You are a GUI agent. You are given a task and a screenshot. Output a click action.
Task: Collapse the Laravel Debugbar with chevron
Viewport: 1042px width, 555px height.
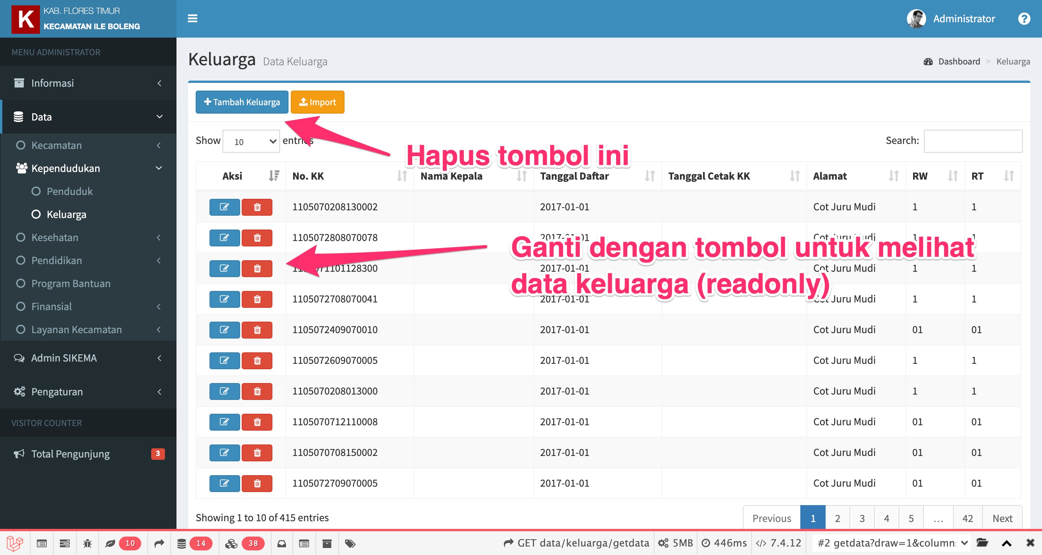1007,543
